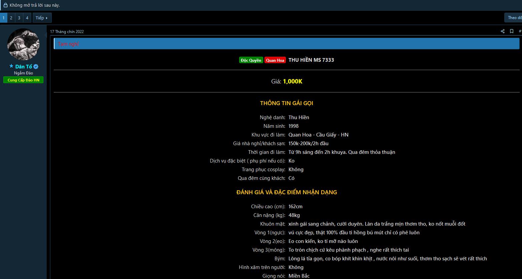This screenshot has height=279, width=522.
Task: Click the share icon on the post
Action: tap(503, 31)
